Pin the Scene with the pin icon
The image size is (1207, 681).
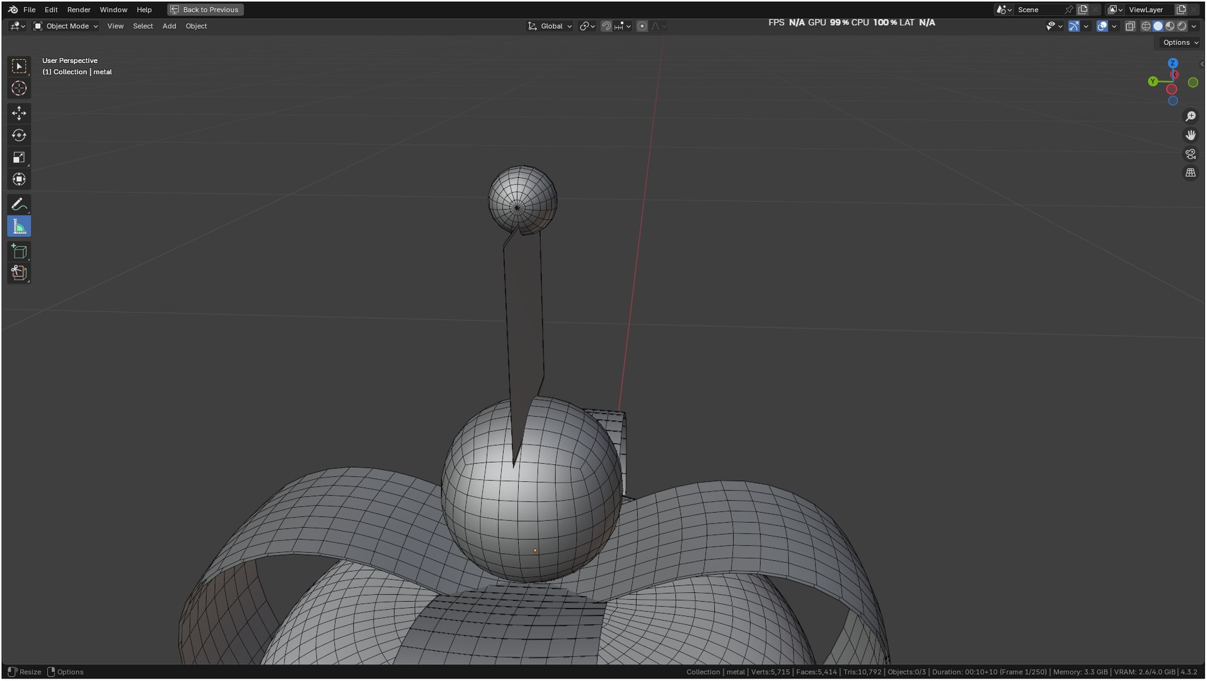(1068, 9)
